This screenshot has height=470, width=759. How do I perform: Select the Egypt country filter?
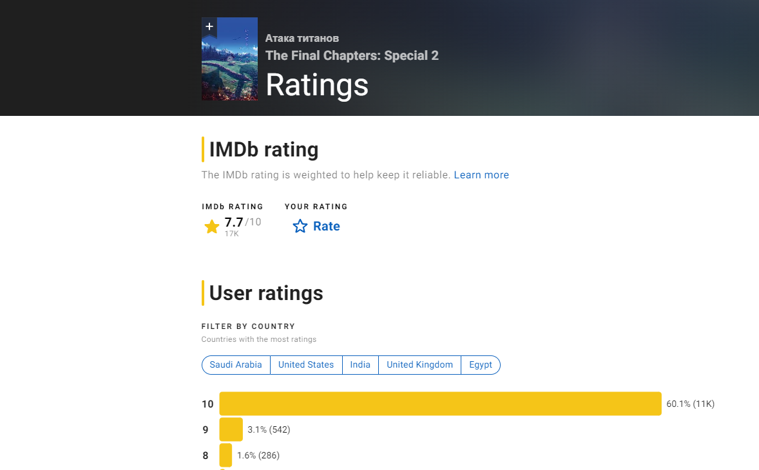pos(481,365)
